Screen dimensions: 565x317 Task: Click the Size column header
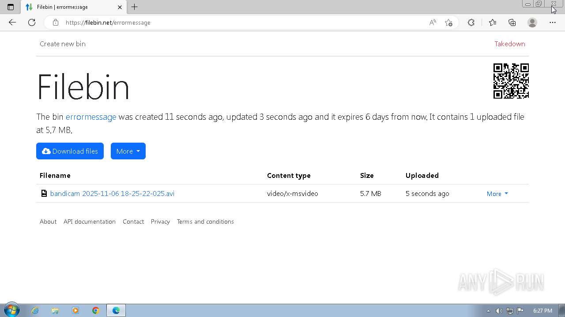[367, 175]
